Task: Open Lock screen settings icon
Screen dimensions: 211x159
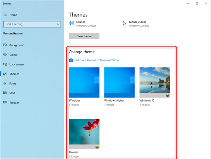Action: coord(5,64)
